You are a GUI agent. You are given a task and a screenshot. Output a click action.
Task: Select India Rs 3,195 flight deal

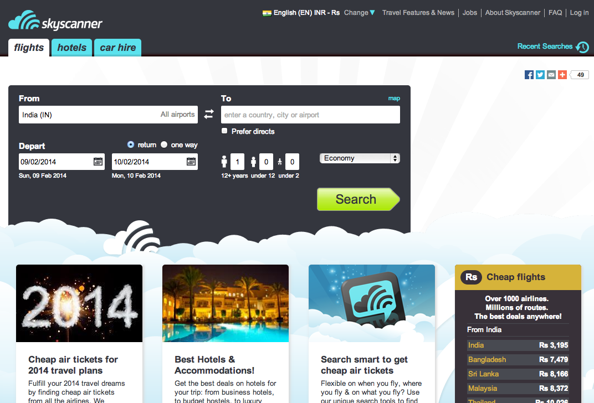(x=518, y=345)
